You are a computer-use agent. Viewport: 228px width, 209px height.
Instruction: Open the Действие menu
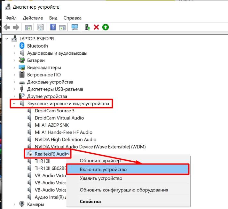pos(33,18)
